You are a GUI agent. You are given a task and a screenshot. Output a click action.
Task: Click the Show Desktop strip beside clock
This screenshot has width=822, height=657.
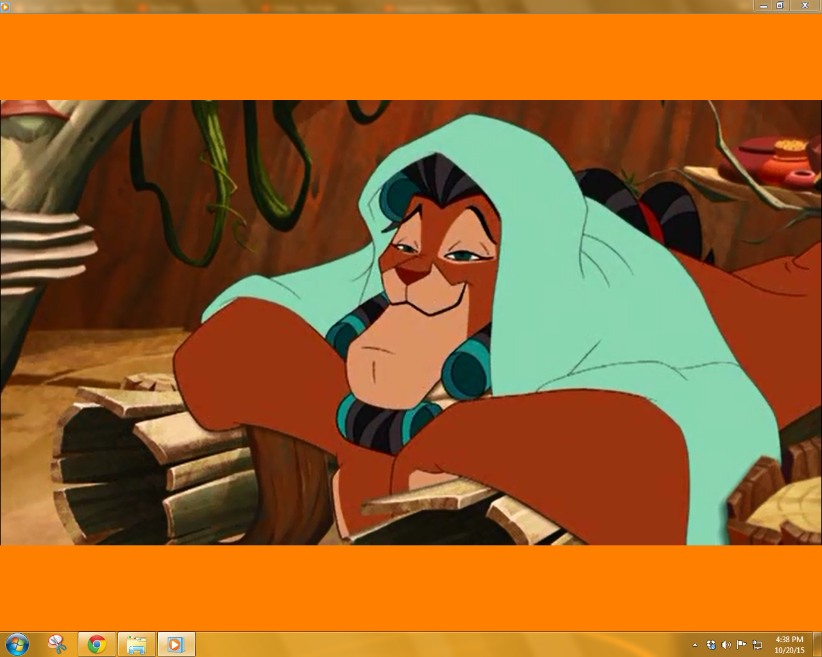(x=818, y=644)
